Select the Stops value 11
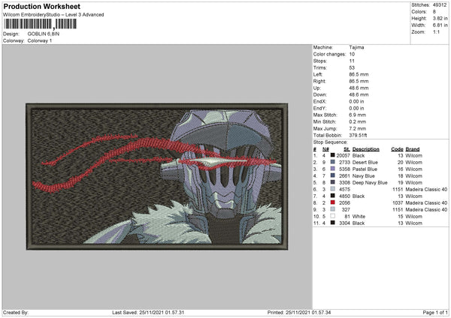Image resolution: width=451 pixels, height=318 pixels. coord(352,61)
